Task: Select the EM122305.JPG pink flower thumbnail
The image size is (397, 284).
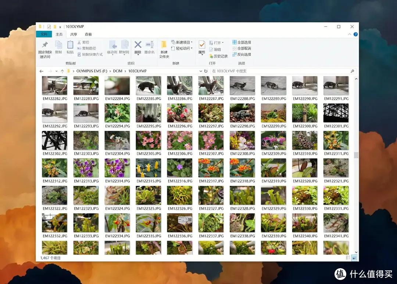Action: [x=149, y=140]
